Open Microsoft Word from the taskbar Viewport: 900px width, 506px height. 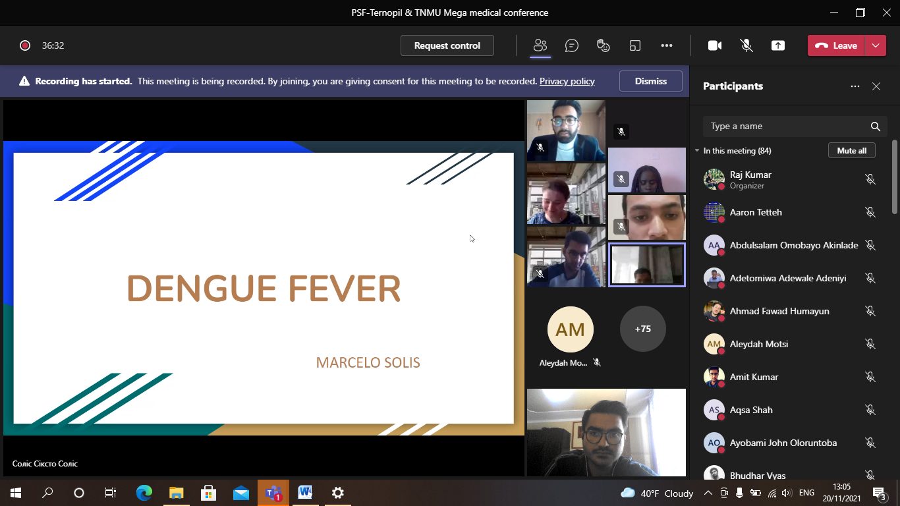[305, 493]
